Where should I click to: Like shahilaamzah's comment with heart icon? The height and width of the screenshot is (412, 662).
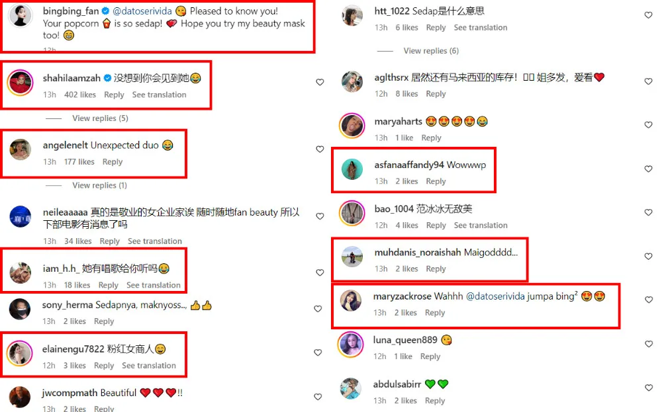(x=320, y=82)
